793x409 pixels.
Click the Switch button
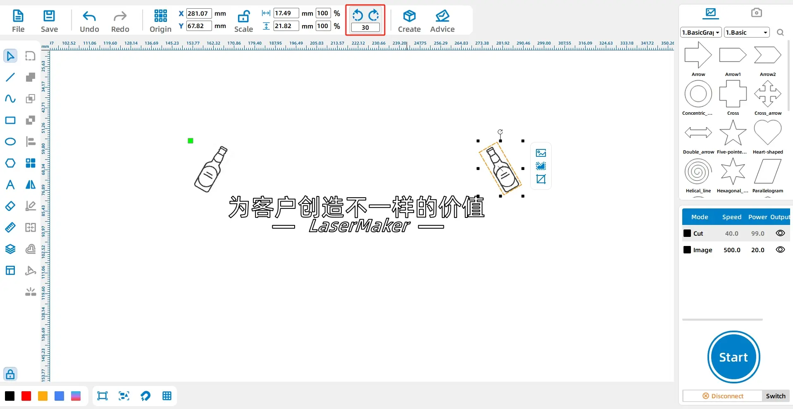(x=776, y=396)
